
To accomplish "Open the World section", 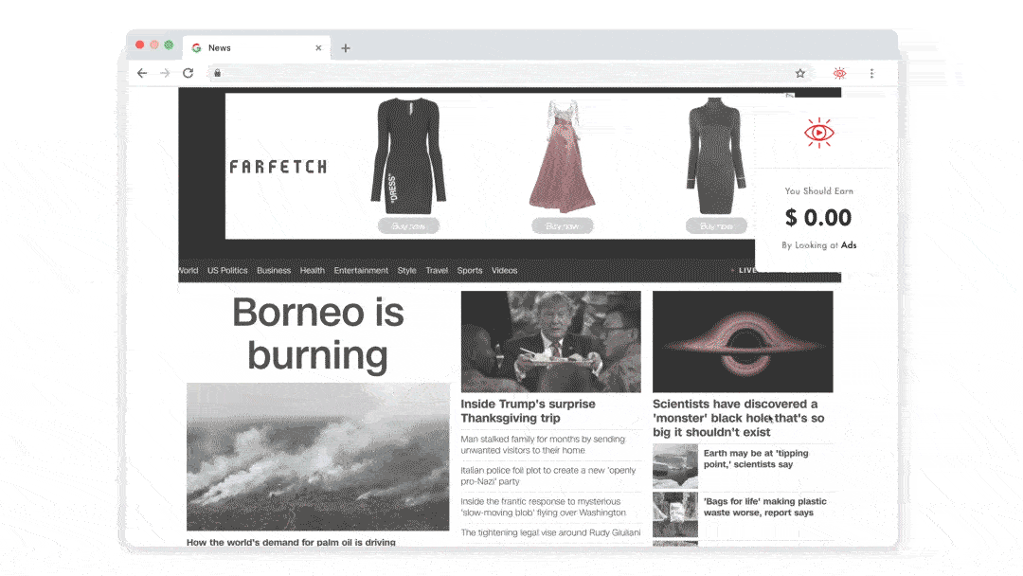I will coord(188,270).
